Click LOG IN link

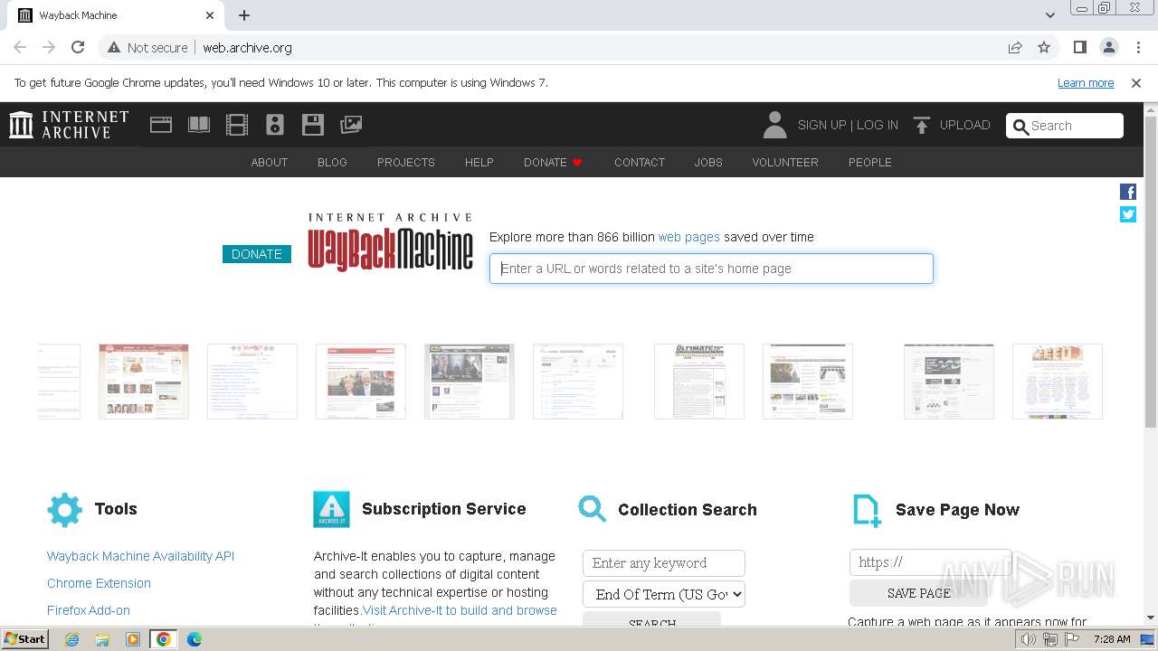click(x=878, y=125)
